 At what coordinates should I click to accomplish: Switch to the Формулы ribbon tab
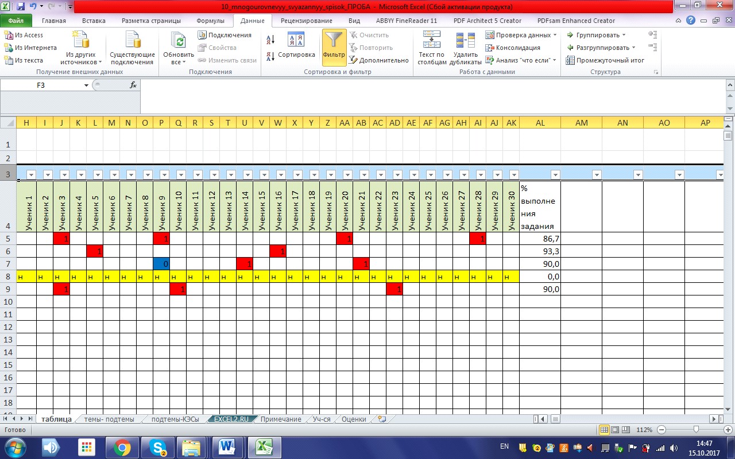[210, 21]
